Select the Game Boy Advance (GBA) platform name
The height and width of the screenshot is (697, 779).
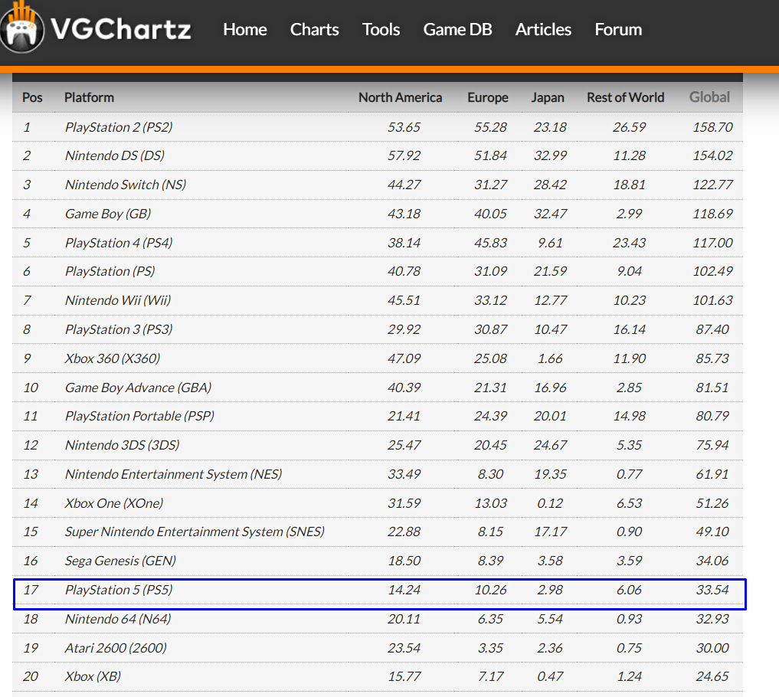pyautogui.click(x=138, y=388)
